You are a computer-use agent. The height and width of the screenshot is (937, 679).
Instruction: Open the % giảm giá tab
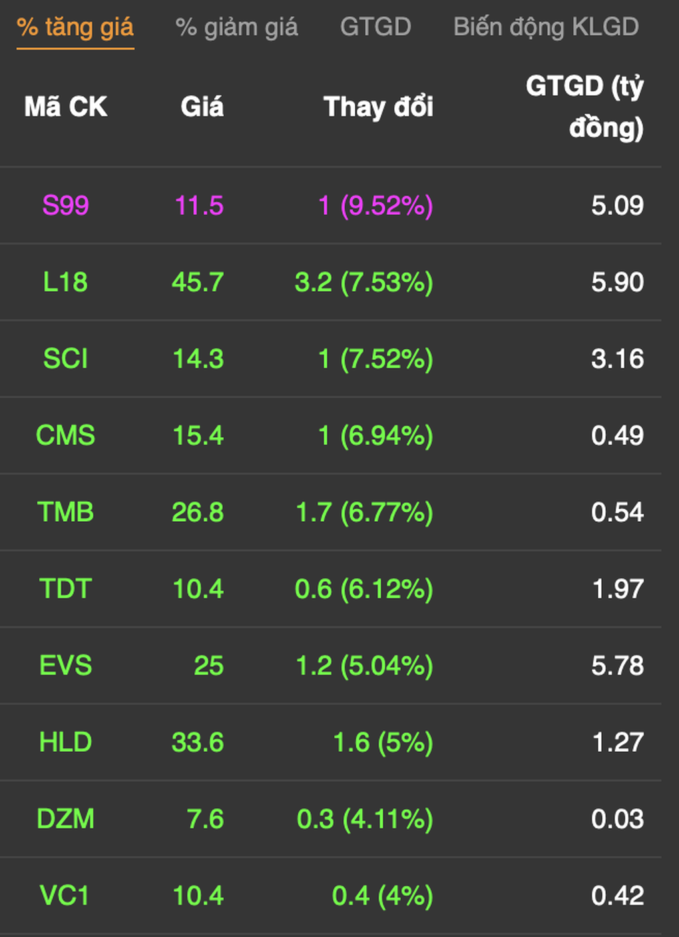[236, 28]
